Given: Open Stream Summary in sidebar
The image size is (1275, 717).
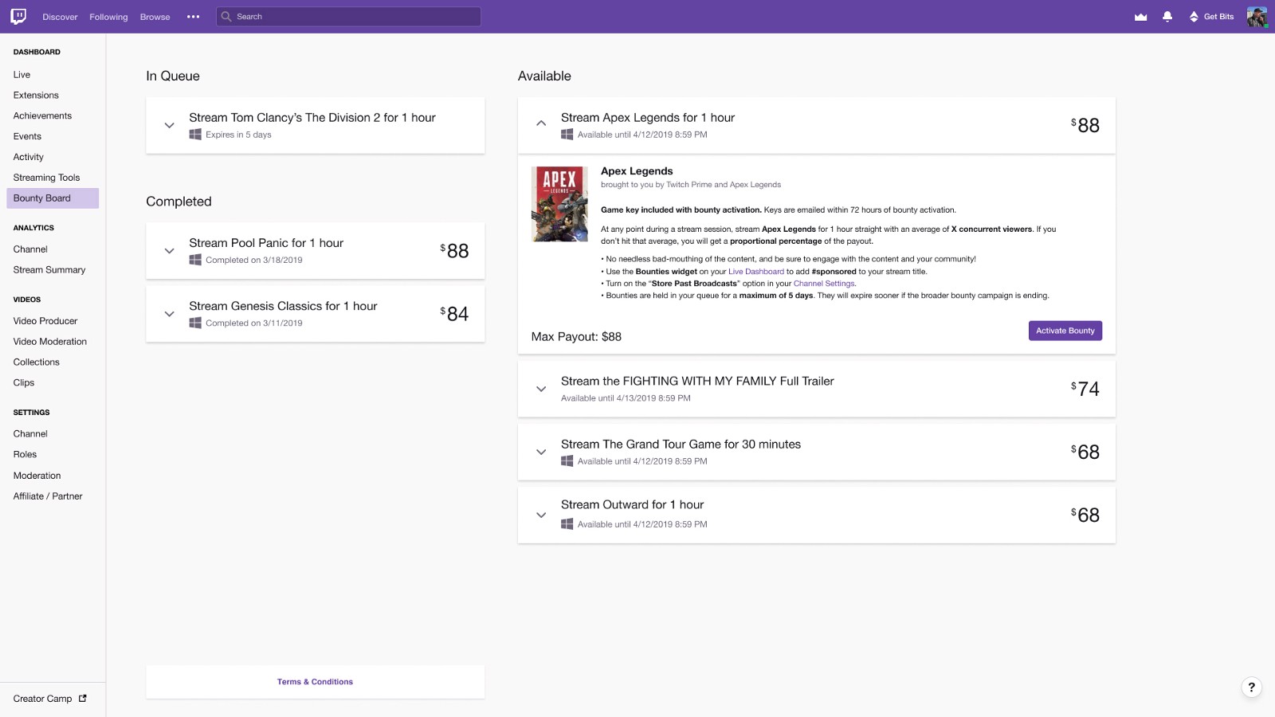Looking at the screenshot, I should (49, 270).
